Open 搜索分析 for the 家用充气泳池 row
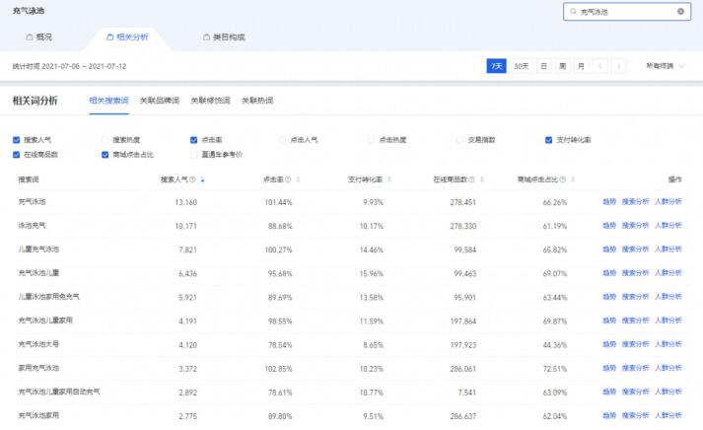Viewport: 703px width, 430px height. click(x=635, y=368)
